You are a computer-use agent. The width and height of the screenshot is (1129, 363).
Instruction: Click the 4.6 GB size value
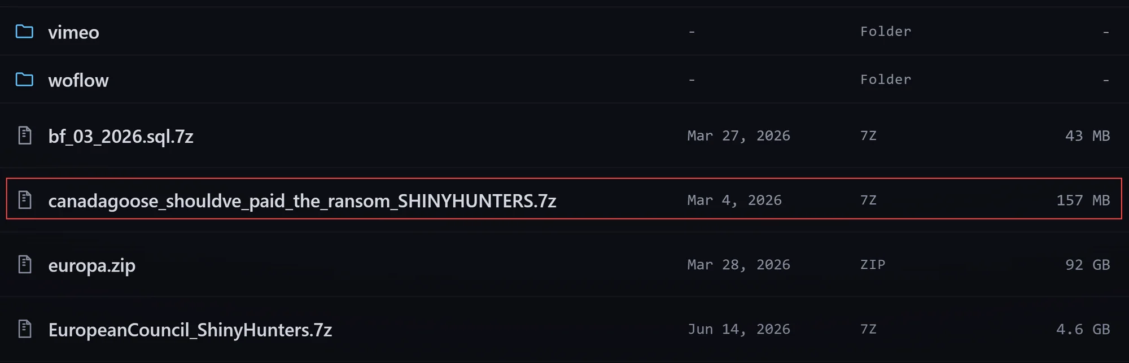(1083, 329)
